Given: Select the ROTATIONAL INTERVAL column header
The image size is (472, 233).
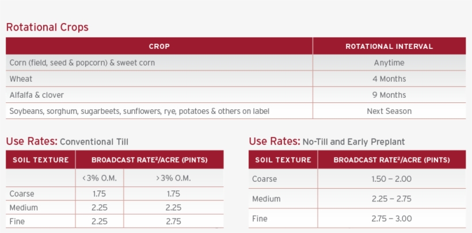Looking at the screenshot, I should click(389, 46).
